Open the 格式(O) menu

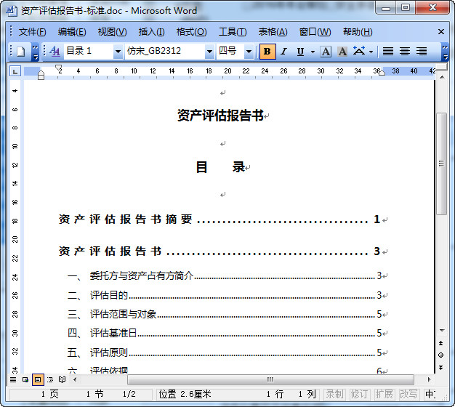[x=191, y=32]
